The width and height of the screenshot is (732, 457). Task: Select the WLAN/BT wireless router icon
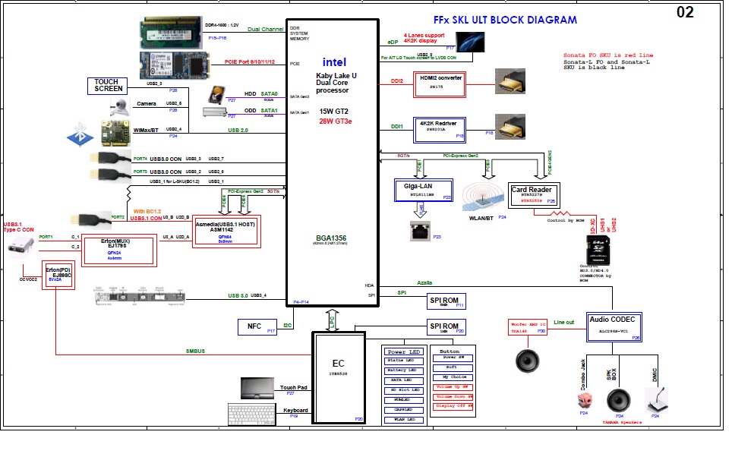click(483, 197)
